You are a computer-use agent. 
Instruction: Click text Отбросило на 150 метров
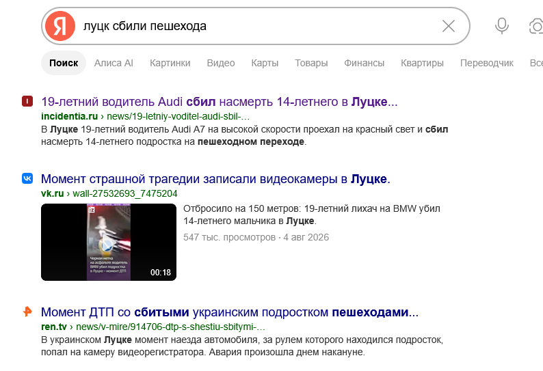point(312,215)
